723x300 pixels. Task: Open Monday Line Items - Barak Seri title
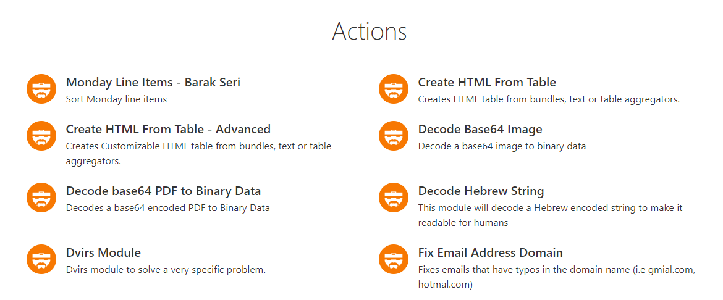(x=153, y=82)
